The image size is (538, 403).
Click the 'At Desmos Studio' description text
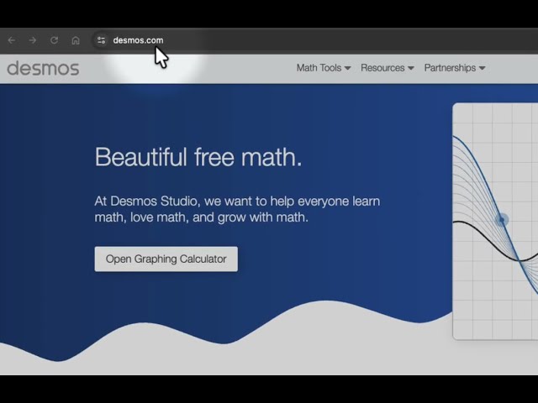point(237,209)
